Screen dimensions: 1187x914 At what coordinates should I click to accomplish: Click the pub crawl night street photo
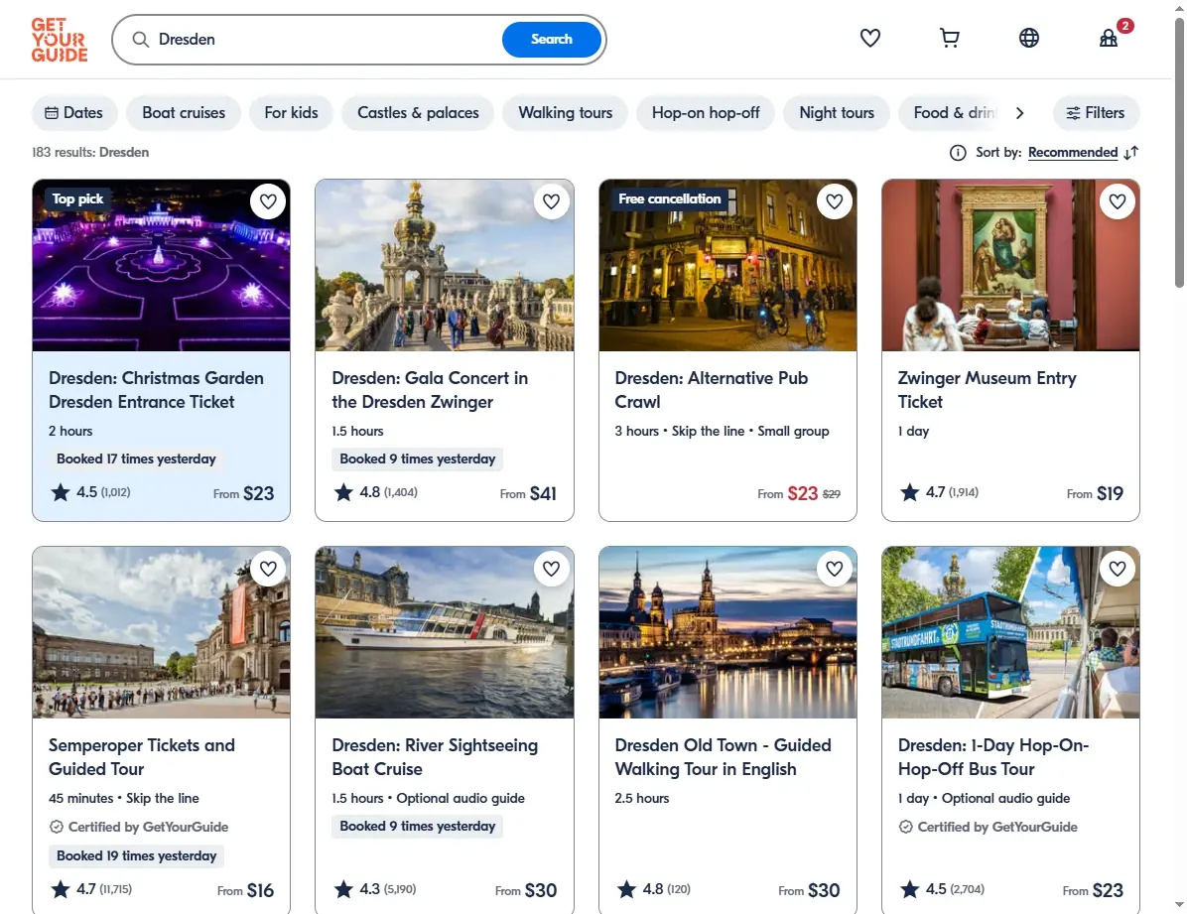tap(727, 265)
